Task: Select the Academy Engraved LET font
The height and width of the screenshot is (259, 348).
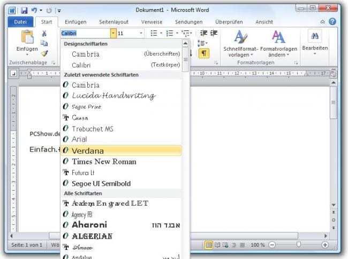Action: pos(122,203)
